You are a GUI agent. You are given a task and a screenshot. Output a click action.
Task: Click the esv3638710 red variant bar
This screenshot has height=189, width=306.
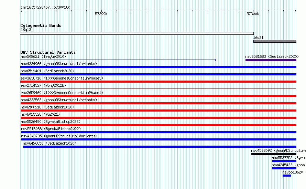[x=158, y=82]
